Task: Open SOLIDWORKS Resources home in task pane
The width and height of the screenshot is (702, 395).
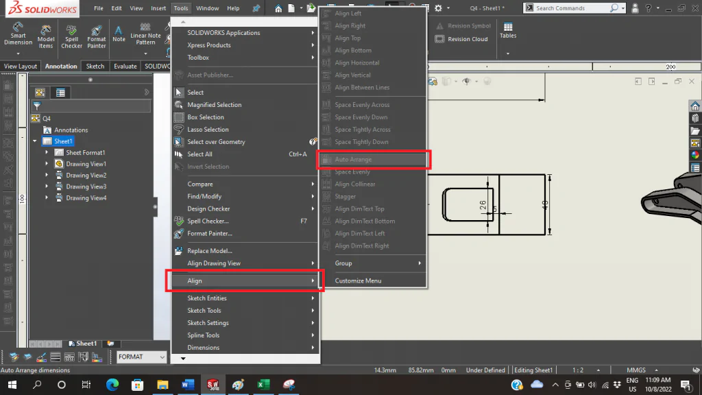Action: coord(695,106)
